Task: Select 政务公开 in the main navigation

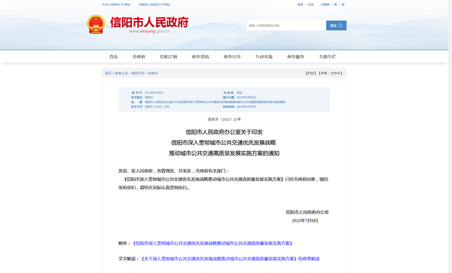Action: tap(232, 56)
